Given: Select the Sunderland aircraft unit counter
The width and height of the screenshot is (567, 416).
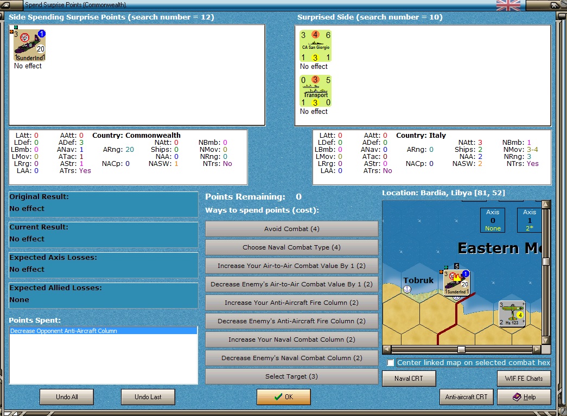Looking at the screenshot, I should pyautogui.click(x=29, y=45).
